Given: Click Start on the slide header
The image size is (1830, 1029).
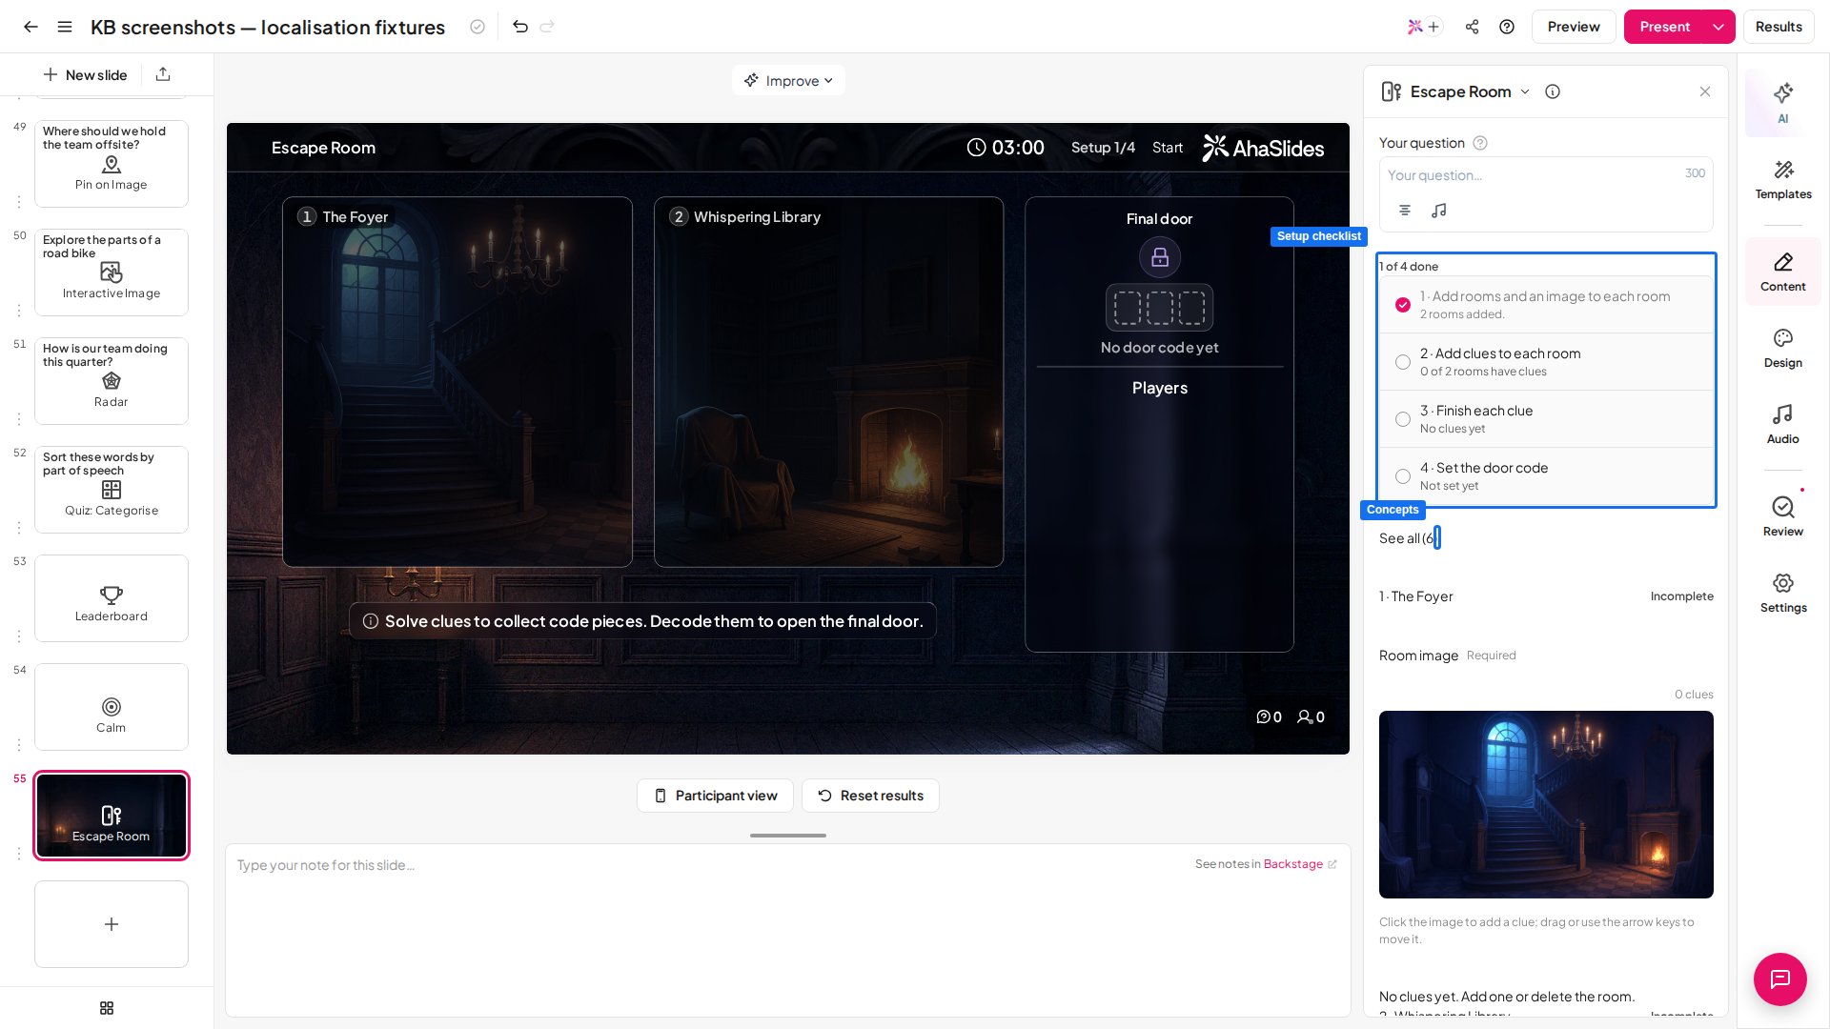Looking at the screenshot, I should pyautogui.click(x=1167, y=148).
